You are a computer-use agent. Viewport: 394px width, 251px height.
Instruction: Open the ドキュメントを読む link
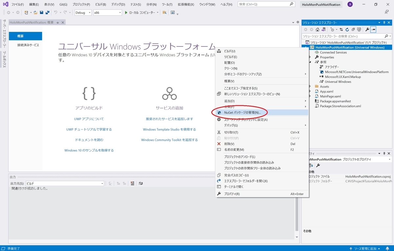[x=89, y=140]
